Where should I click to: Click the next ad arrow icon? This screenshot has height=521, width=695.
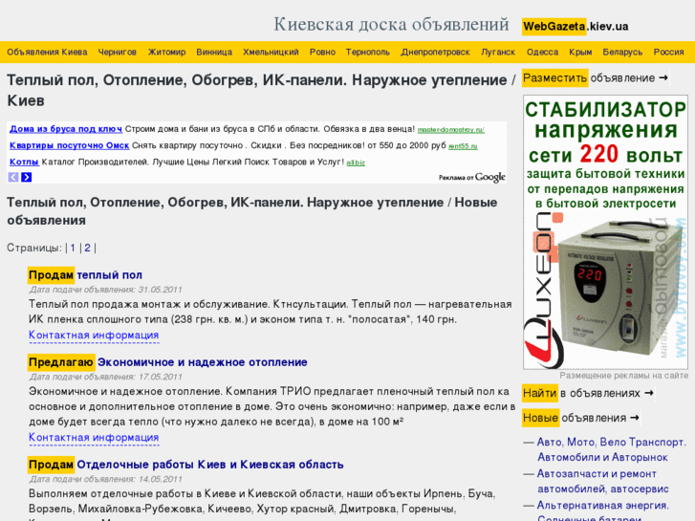(27, 178)
